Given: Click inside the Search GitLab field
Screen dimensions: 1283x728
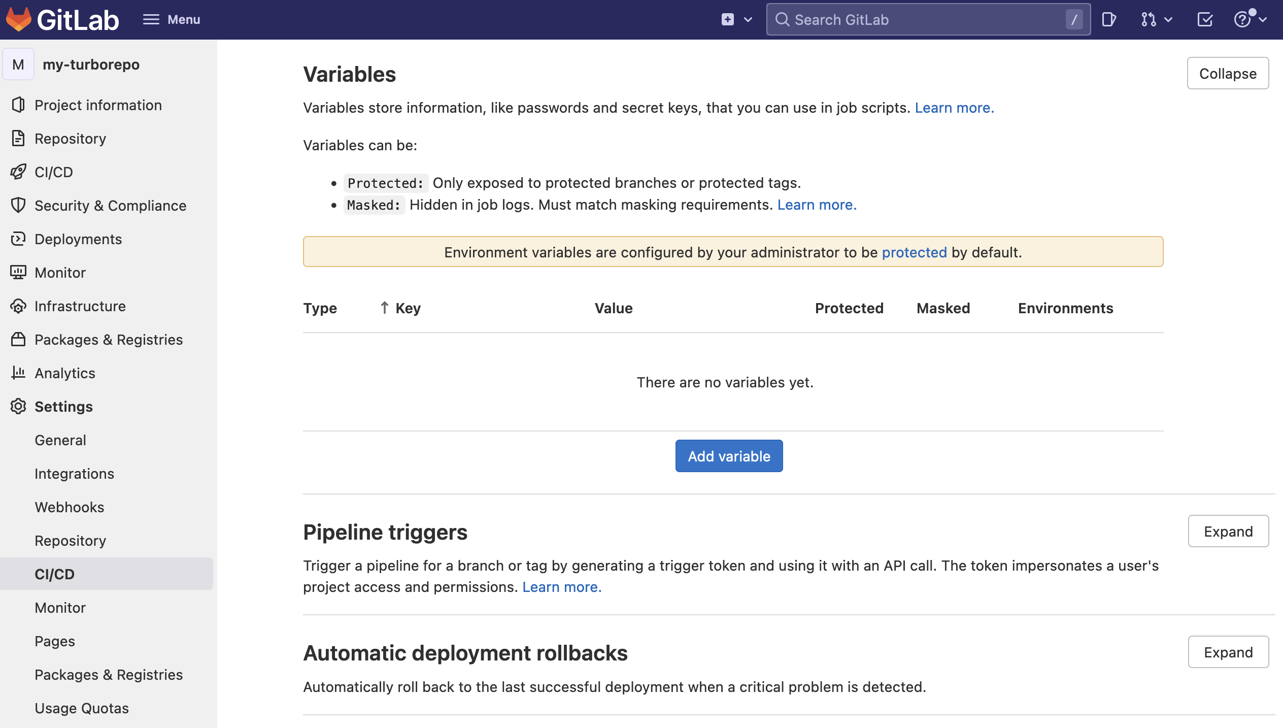Looking at the screenshot, I should click(928, 19).
